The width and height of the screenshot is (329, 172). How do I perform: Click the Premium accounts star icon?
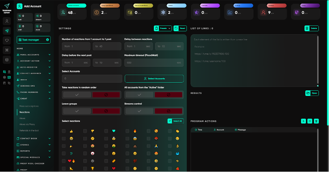coord(196,12)
